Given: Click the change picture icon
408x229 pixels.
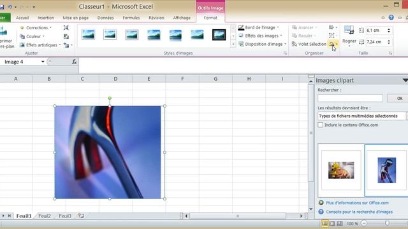Looking at the screenshot, I should [66, 36].
